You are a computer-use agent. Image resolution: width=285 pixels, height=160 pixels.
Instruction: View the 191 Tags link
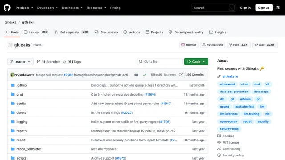[72, 62]
